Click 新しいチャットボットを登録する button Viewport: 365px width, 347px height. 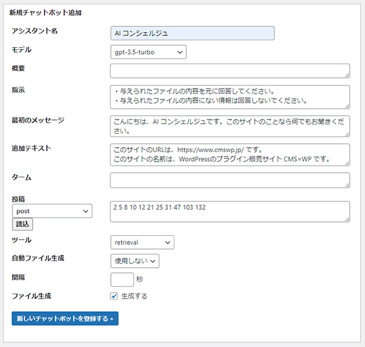[65, 318]
